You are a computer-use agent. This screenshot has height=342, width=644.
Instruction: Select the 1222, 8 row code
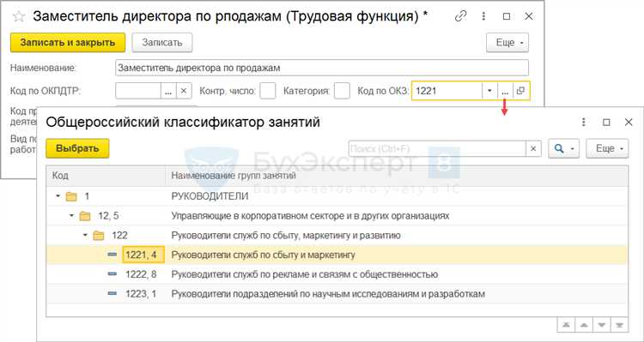click(x=141, y=274)
